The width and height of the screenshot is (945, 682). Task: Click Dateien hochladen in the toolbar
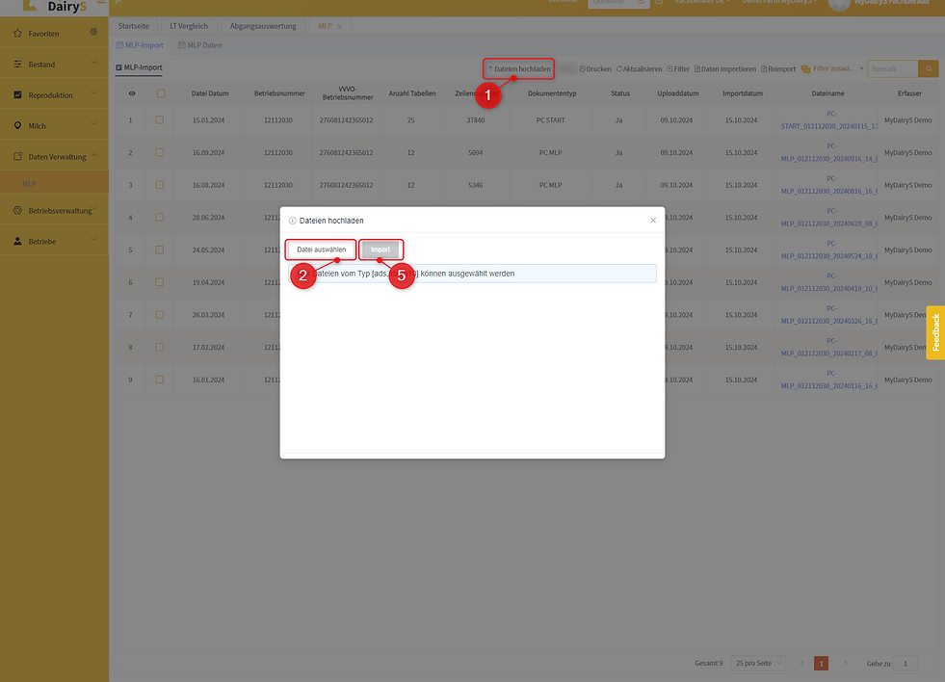tap(519, 68)
